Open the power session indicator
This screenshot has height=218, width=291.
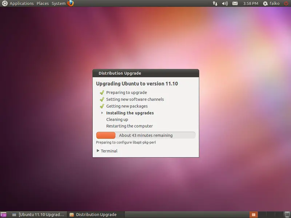pyautogui.click(x=286, y=3)
